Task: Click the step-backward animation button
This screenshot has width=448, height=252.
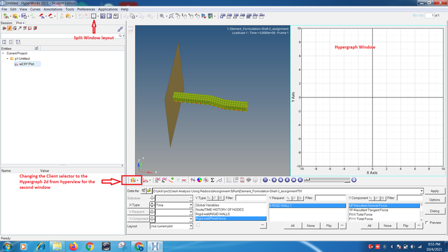Action: point(281,180)
